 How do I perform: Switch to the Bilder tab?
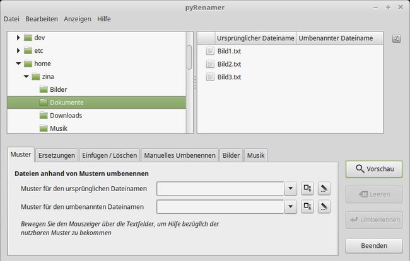pyautogui.click(x=231, y=155)
